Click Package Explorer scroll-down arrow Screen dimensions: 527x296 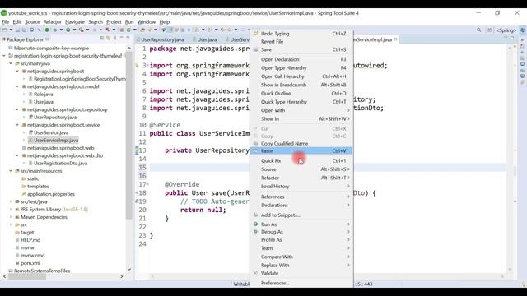129,269
